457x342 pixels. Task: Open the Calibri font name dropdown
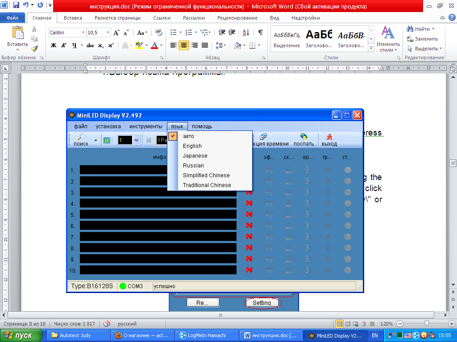pyautogui.click(x=83, y=33)
